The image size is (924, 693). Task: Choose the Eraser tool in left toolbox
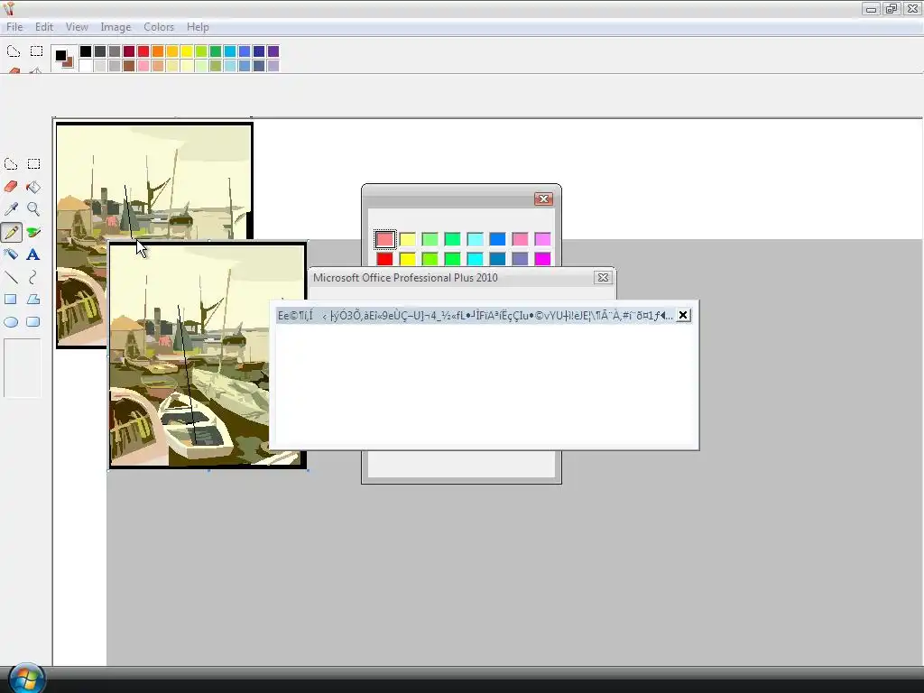click(x=11, y=187)
